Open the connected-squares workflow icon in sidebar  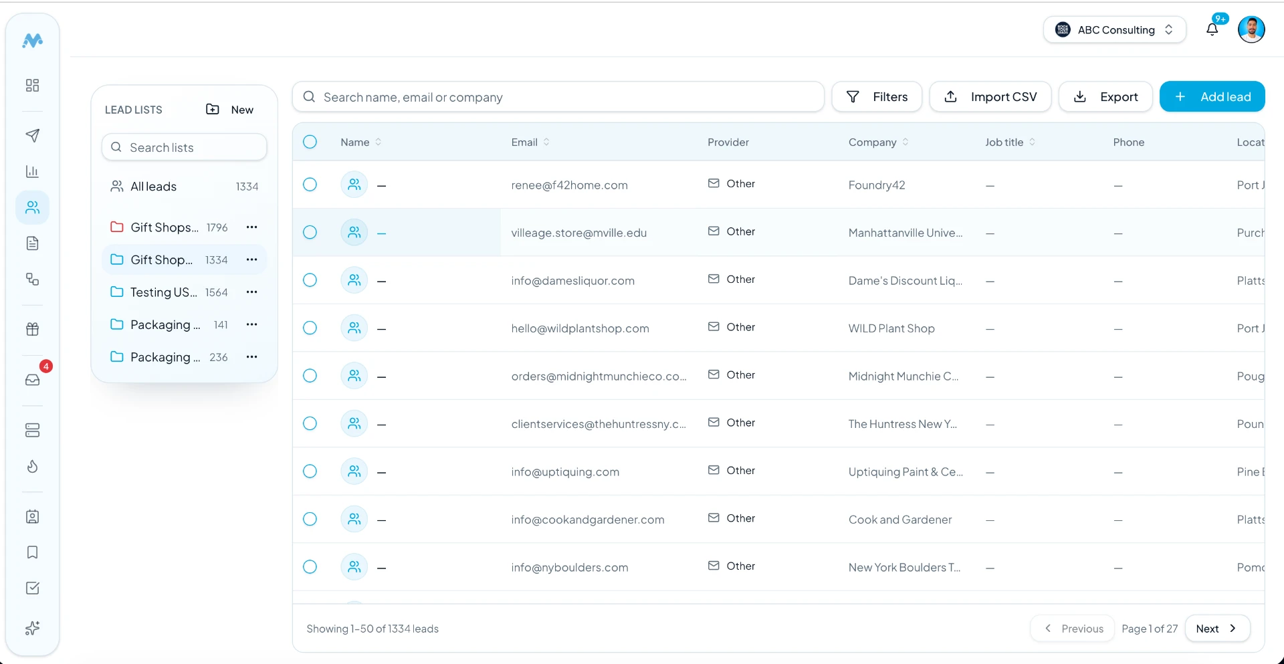pos(32,279)
